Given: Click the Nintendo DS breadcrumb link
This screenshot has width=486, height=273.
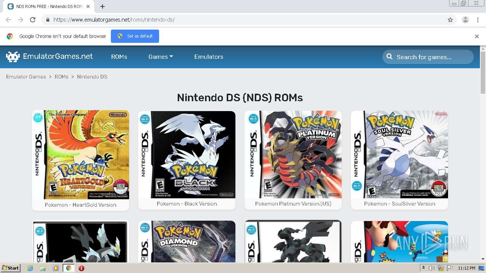Looking at the screenshot, I should coord(92,77).
